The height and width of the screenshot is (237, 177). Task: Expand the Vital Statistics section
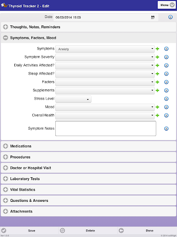[88, 190]
